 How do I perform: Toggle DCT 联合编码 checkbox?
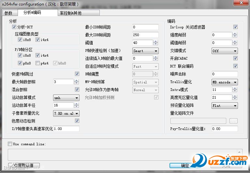235,66
